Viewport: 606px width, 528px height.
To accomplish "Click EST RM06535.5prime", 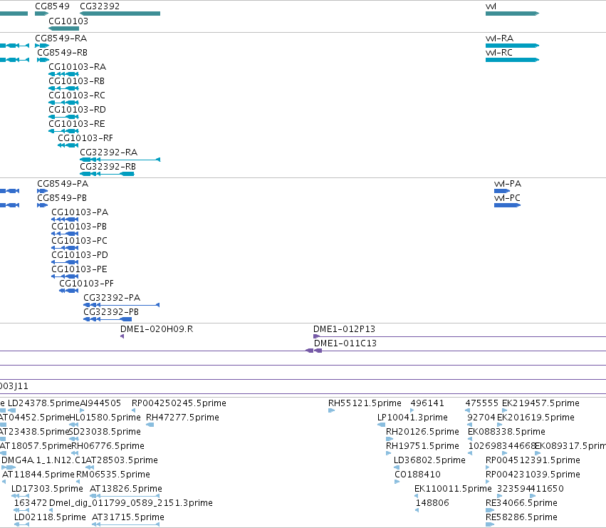I will tap(113, 475).
